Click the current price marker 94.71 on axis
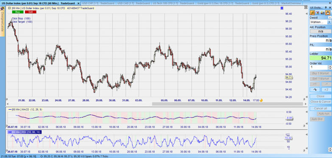 (289, 77)
